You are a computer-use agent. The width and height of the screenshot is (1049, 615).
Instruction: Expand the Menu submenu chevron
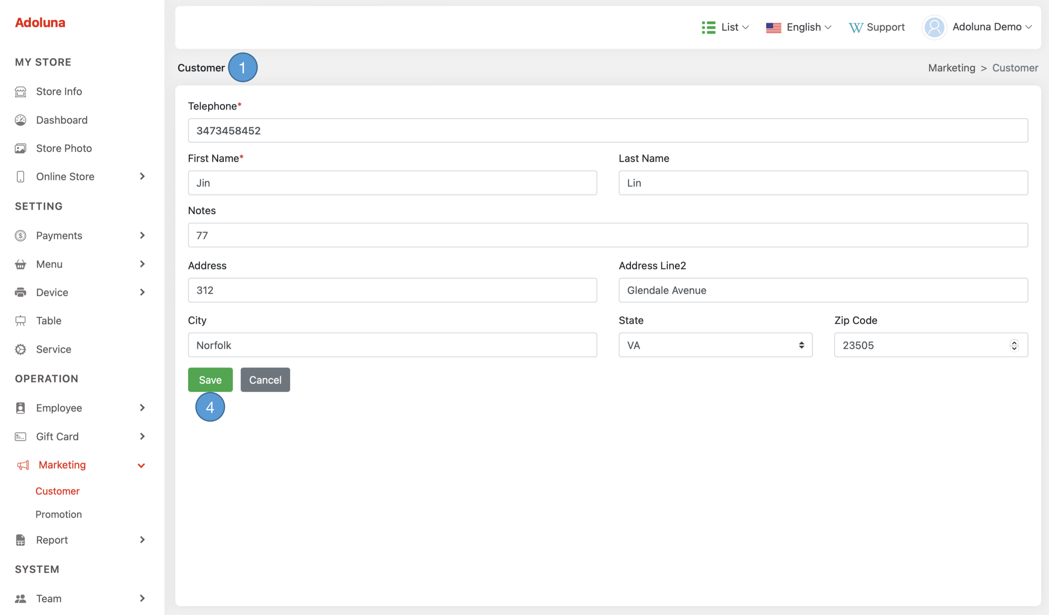[142, 264]
